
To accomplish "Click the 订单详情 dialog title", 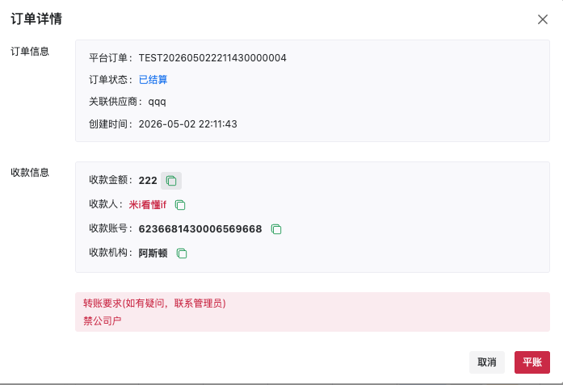I will click(36, 19).
